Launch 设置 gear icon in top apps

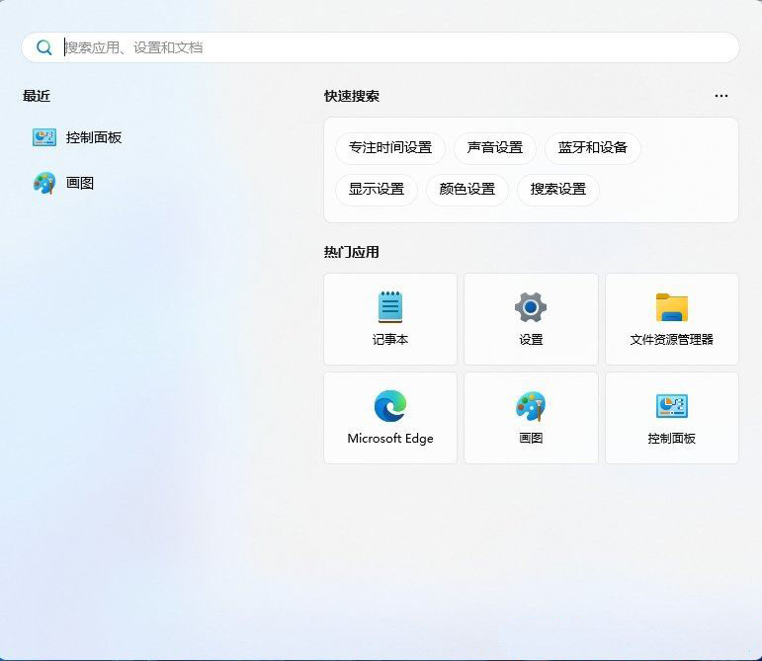click(531, 307)
